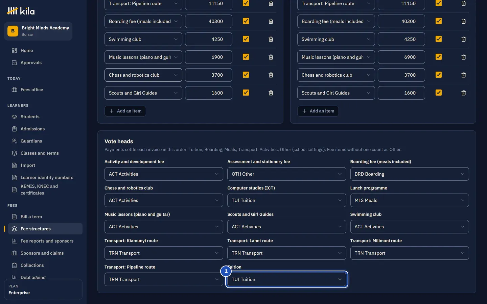
Task: Click the Admissions icon in sidebar
Action: click(x=14, y=129)
